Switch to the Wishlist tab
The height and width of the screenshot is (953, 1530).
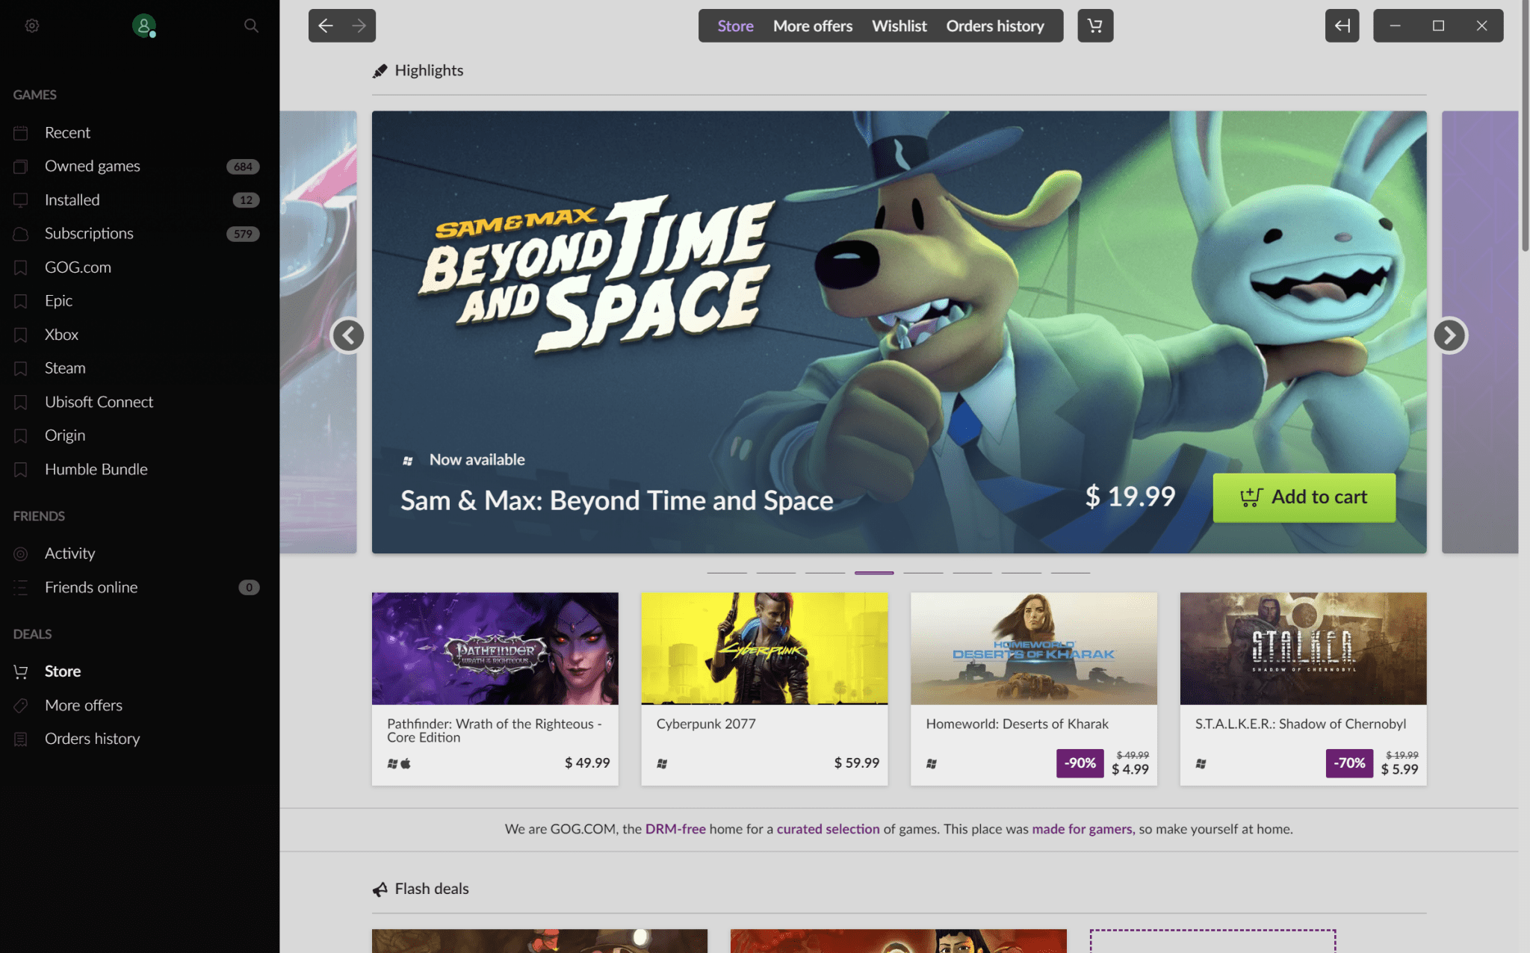click(899, 25)
